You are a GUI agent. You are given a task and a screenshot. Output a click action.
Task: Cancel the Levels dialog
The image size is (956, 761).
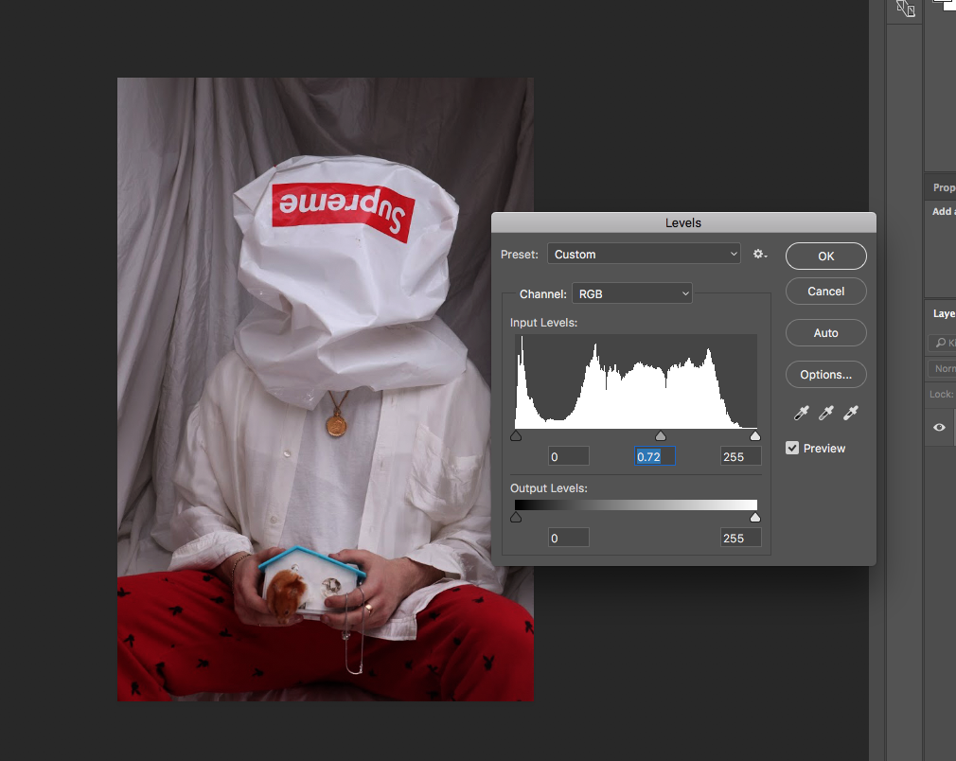[825, 292]
